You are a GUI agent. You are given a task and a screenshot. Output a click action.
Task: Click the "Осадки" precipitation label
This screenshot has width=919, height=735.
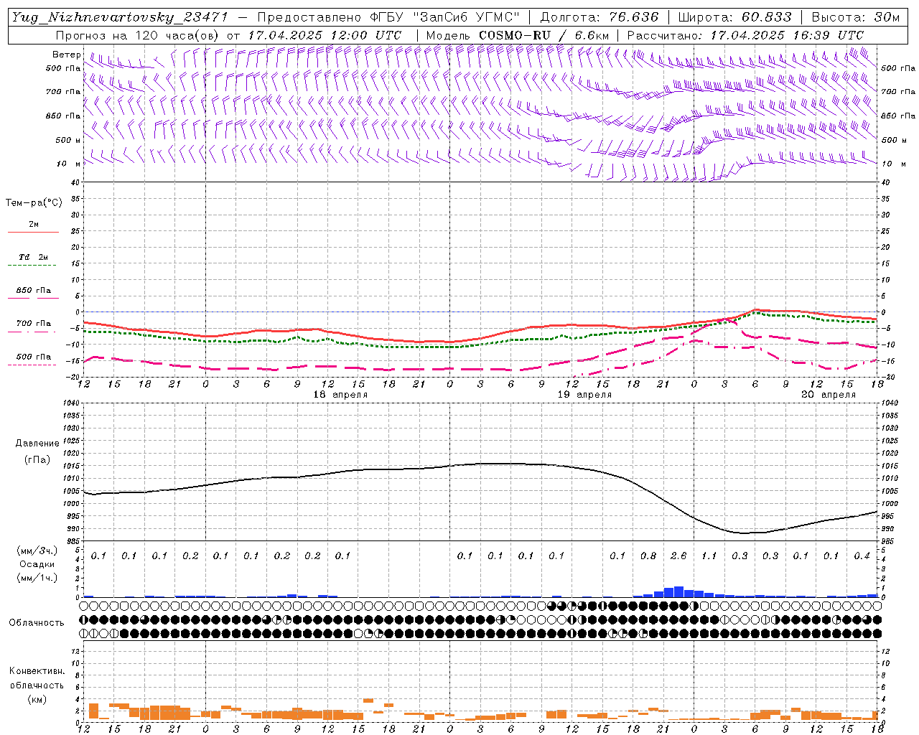[37, 564]
